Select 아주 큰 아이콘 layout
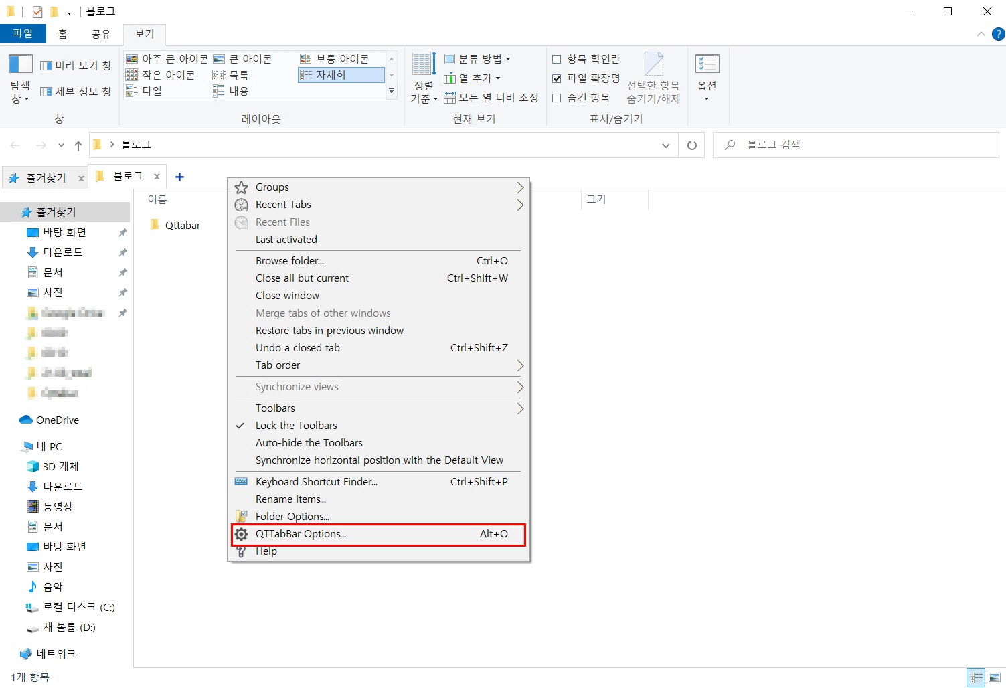This screenshot has width=1006, height=688. point(167,59)
